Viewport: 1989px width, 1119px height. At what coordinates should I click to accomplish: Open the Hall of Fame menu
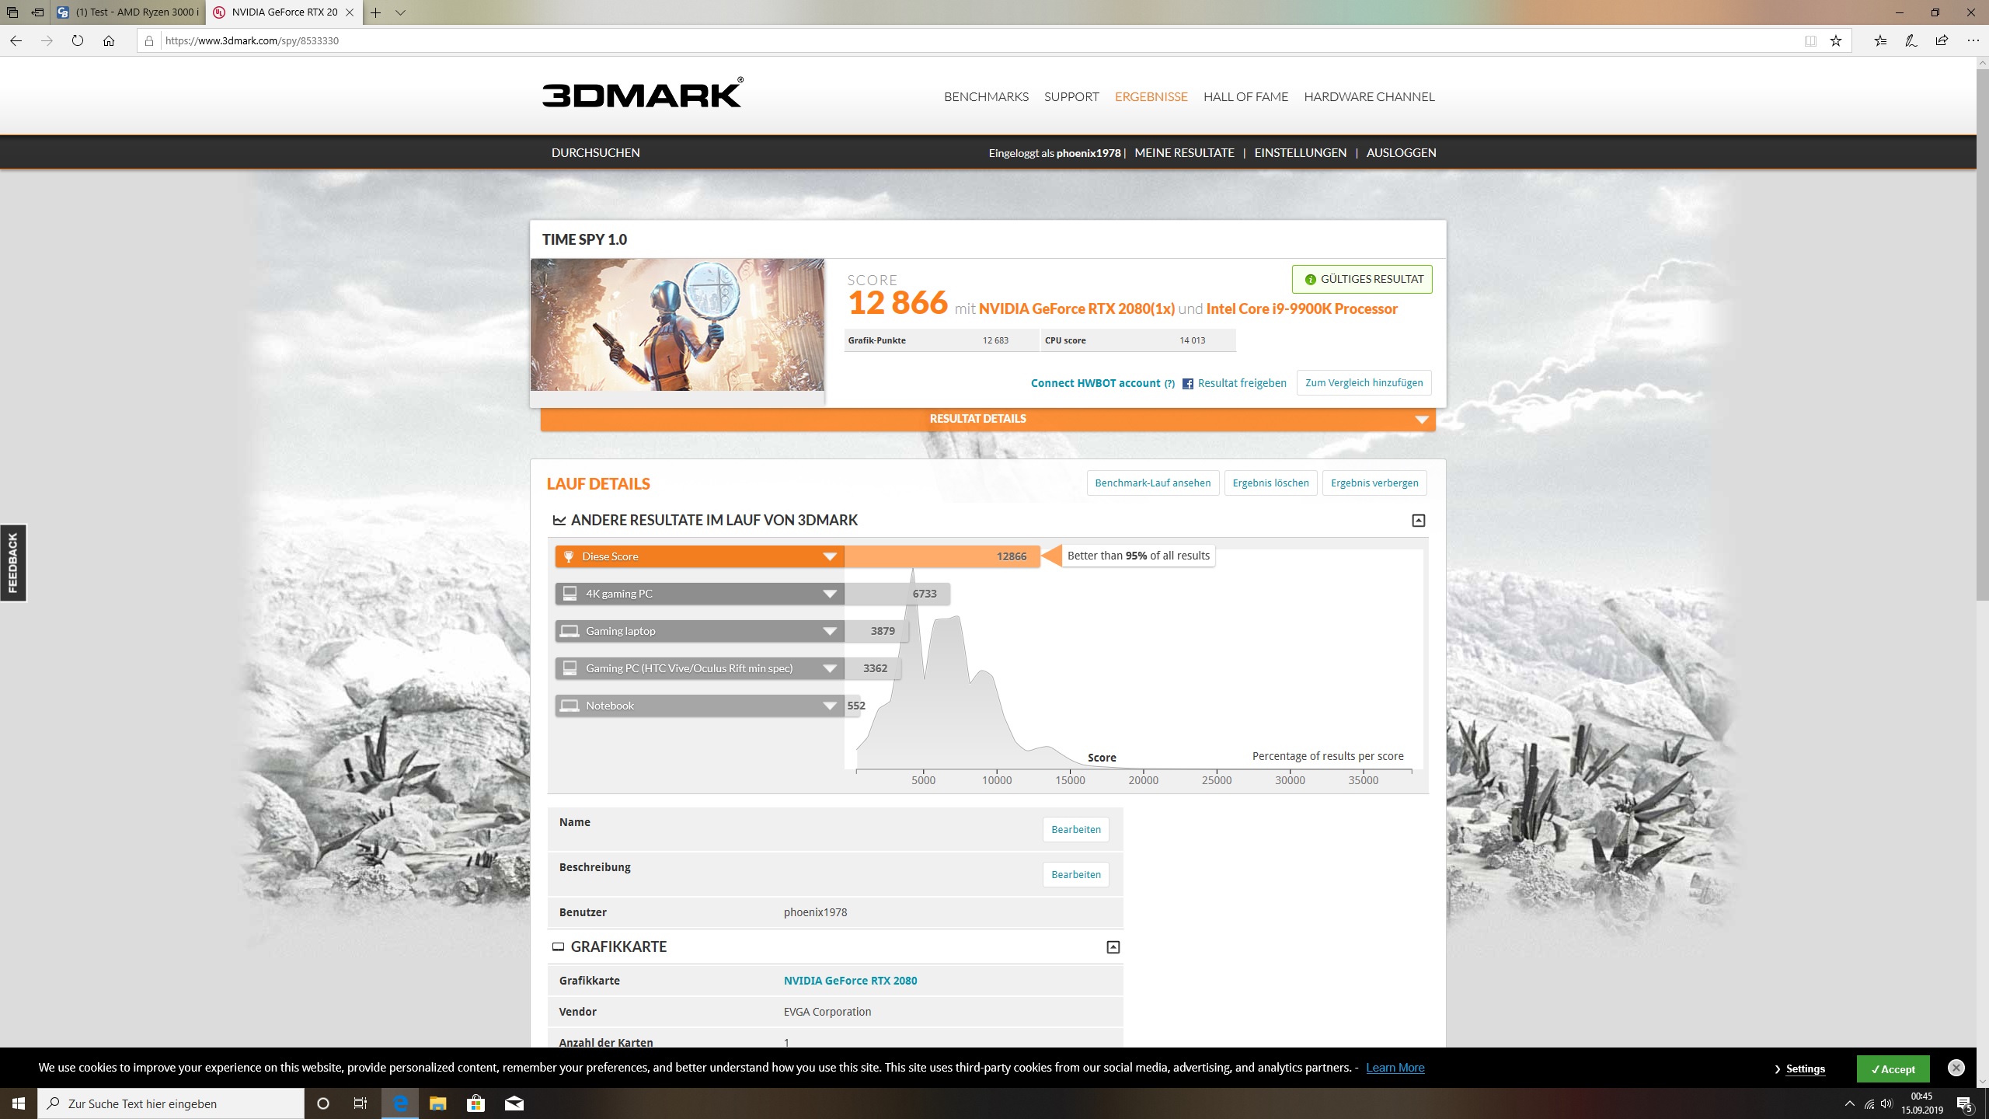[1245, 97]
